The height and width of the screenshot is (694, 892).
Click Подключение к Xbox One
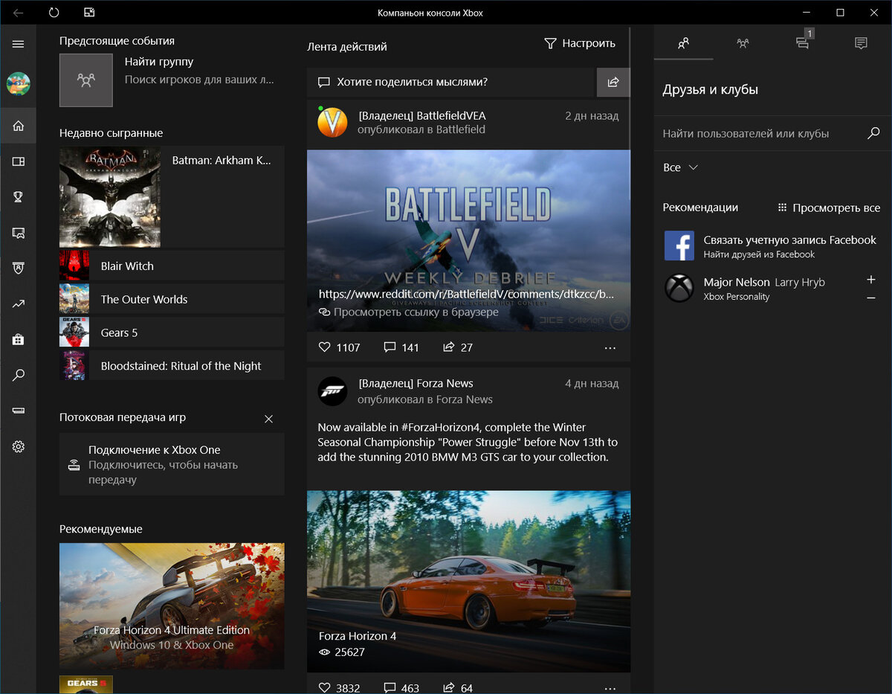tap(172, 464)
